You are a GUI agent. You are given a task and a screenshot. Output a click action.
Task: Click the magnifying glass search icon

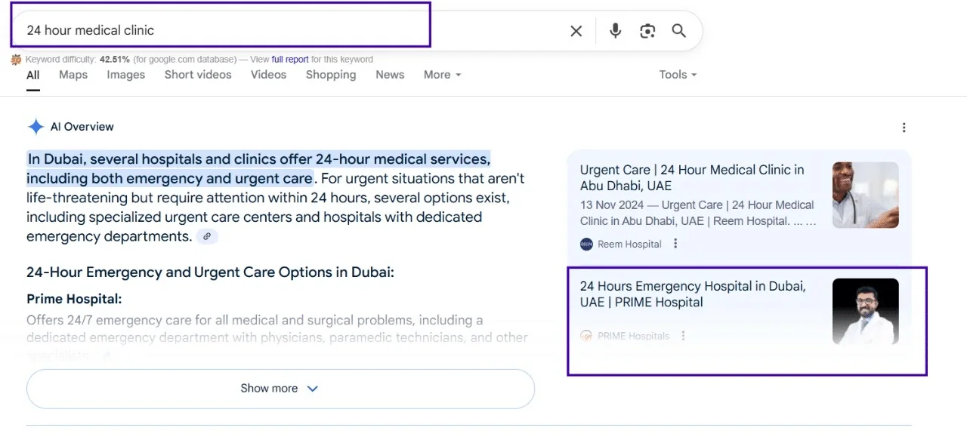[x=679, y=31]
